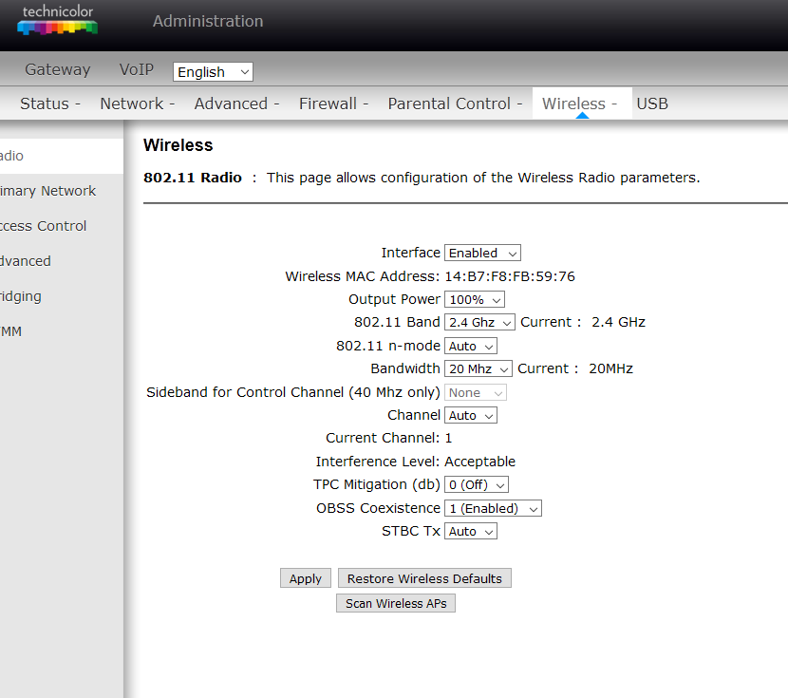788x698 pixels.
Task: Click the Current: 20MHz text
Action: [x=575, y=368]
